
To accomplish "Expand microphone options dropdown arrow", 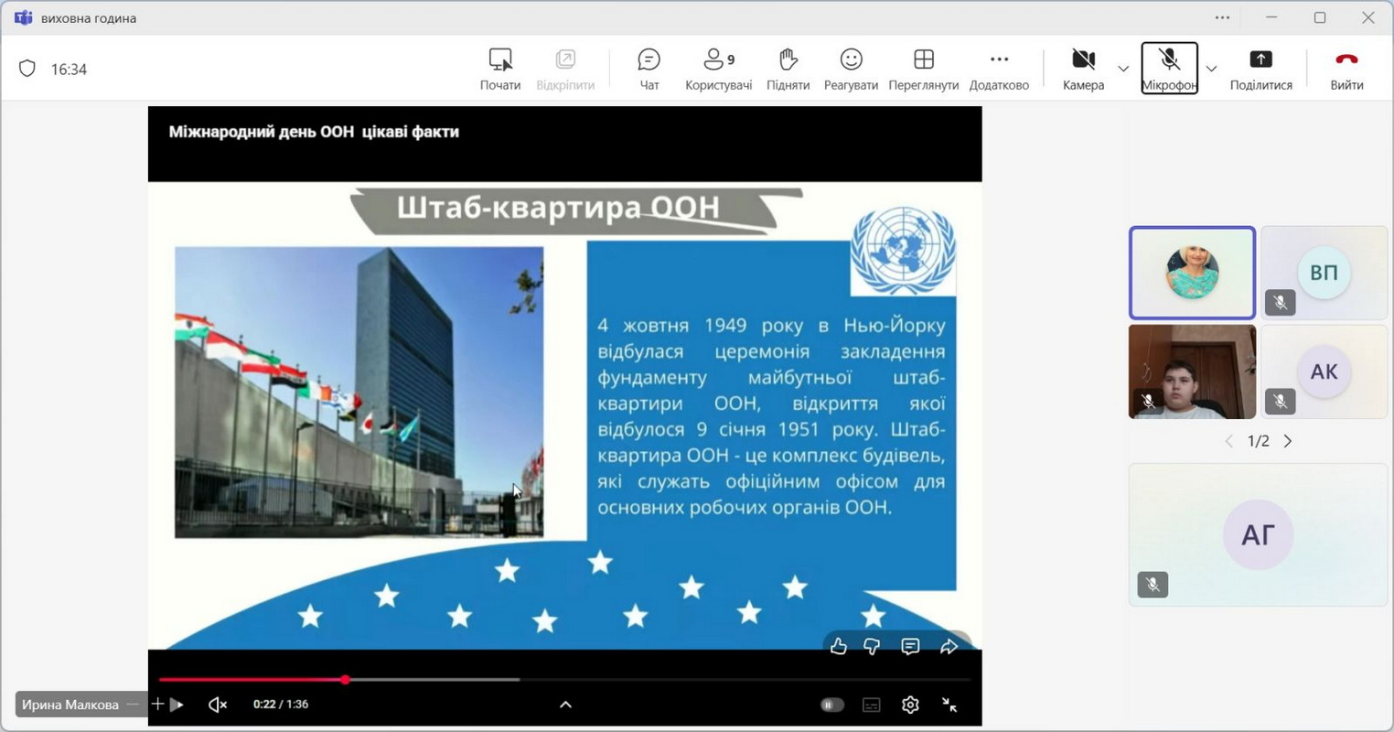I will click(1211, 69).
